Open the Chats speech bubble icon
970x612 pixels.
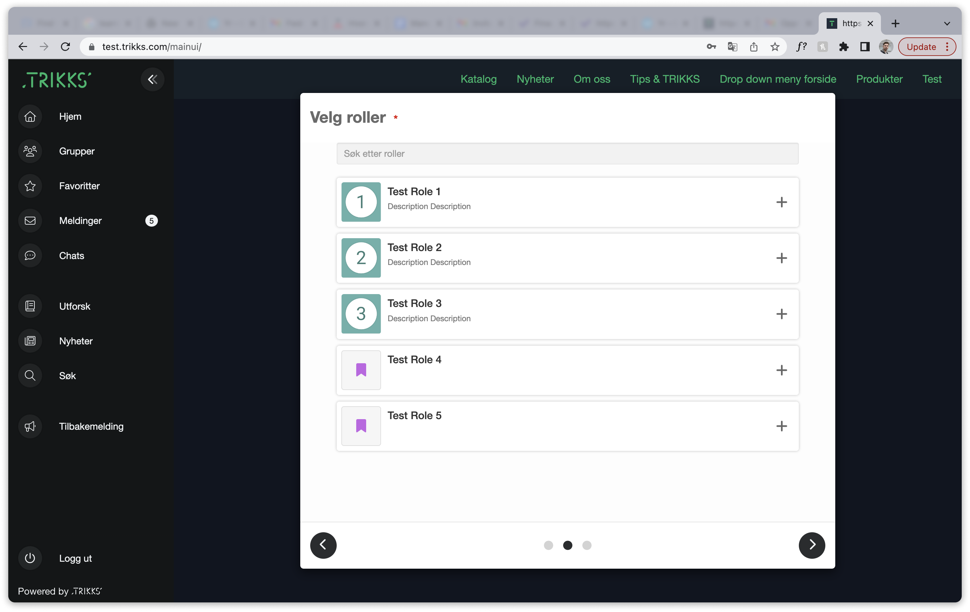point(30,255)
